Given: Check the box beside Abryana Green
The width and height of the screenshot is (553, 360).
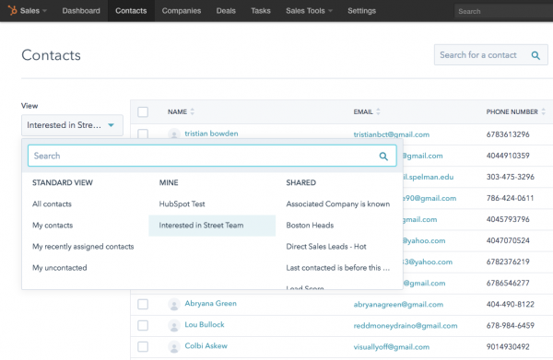Looking at the screenshot, I should (x=143, y=304).
